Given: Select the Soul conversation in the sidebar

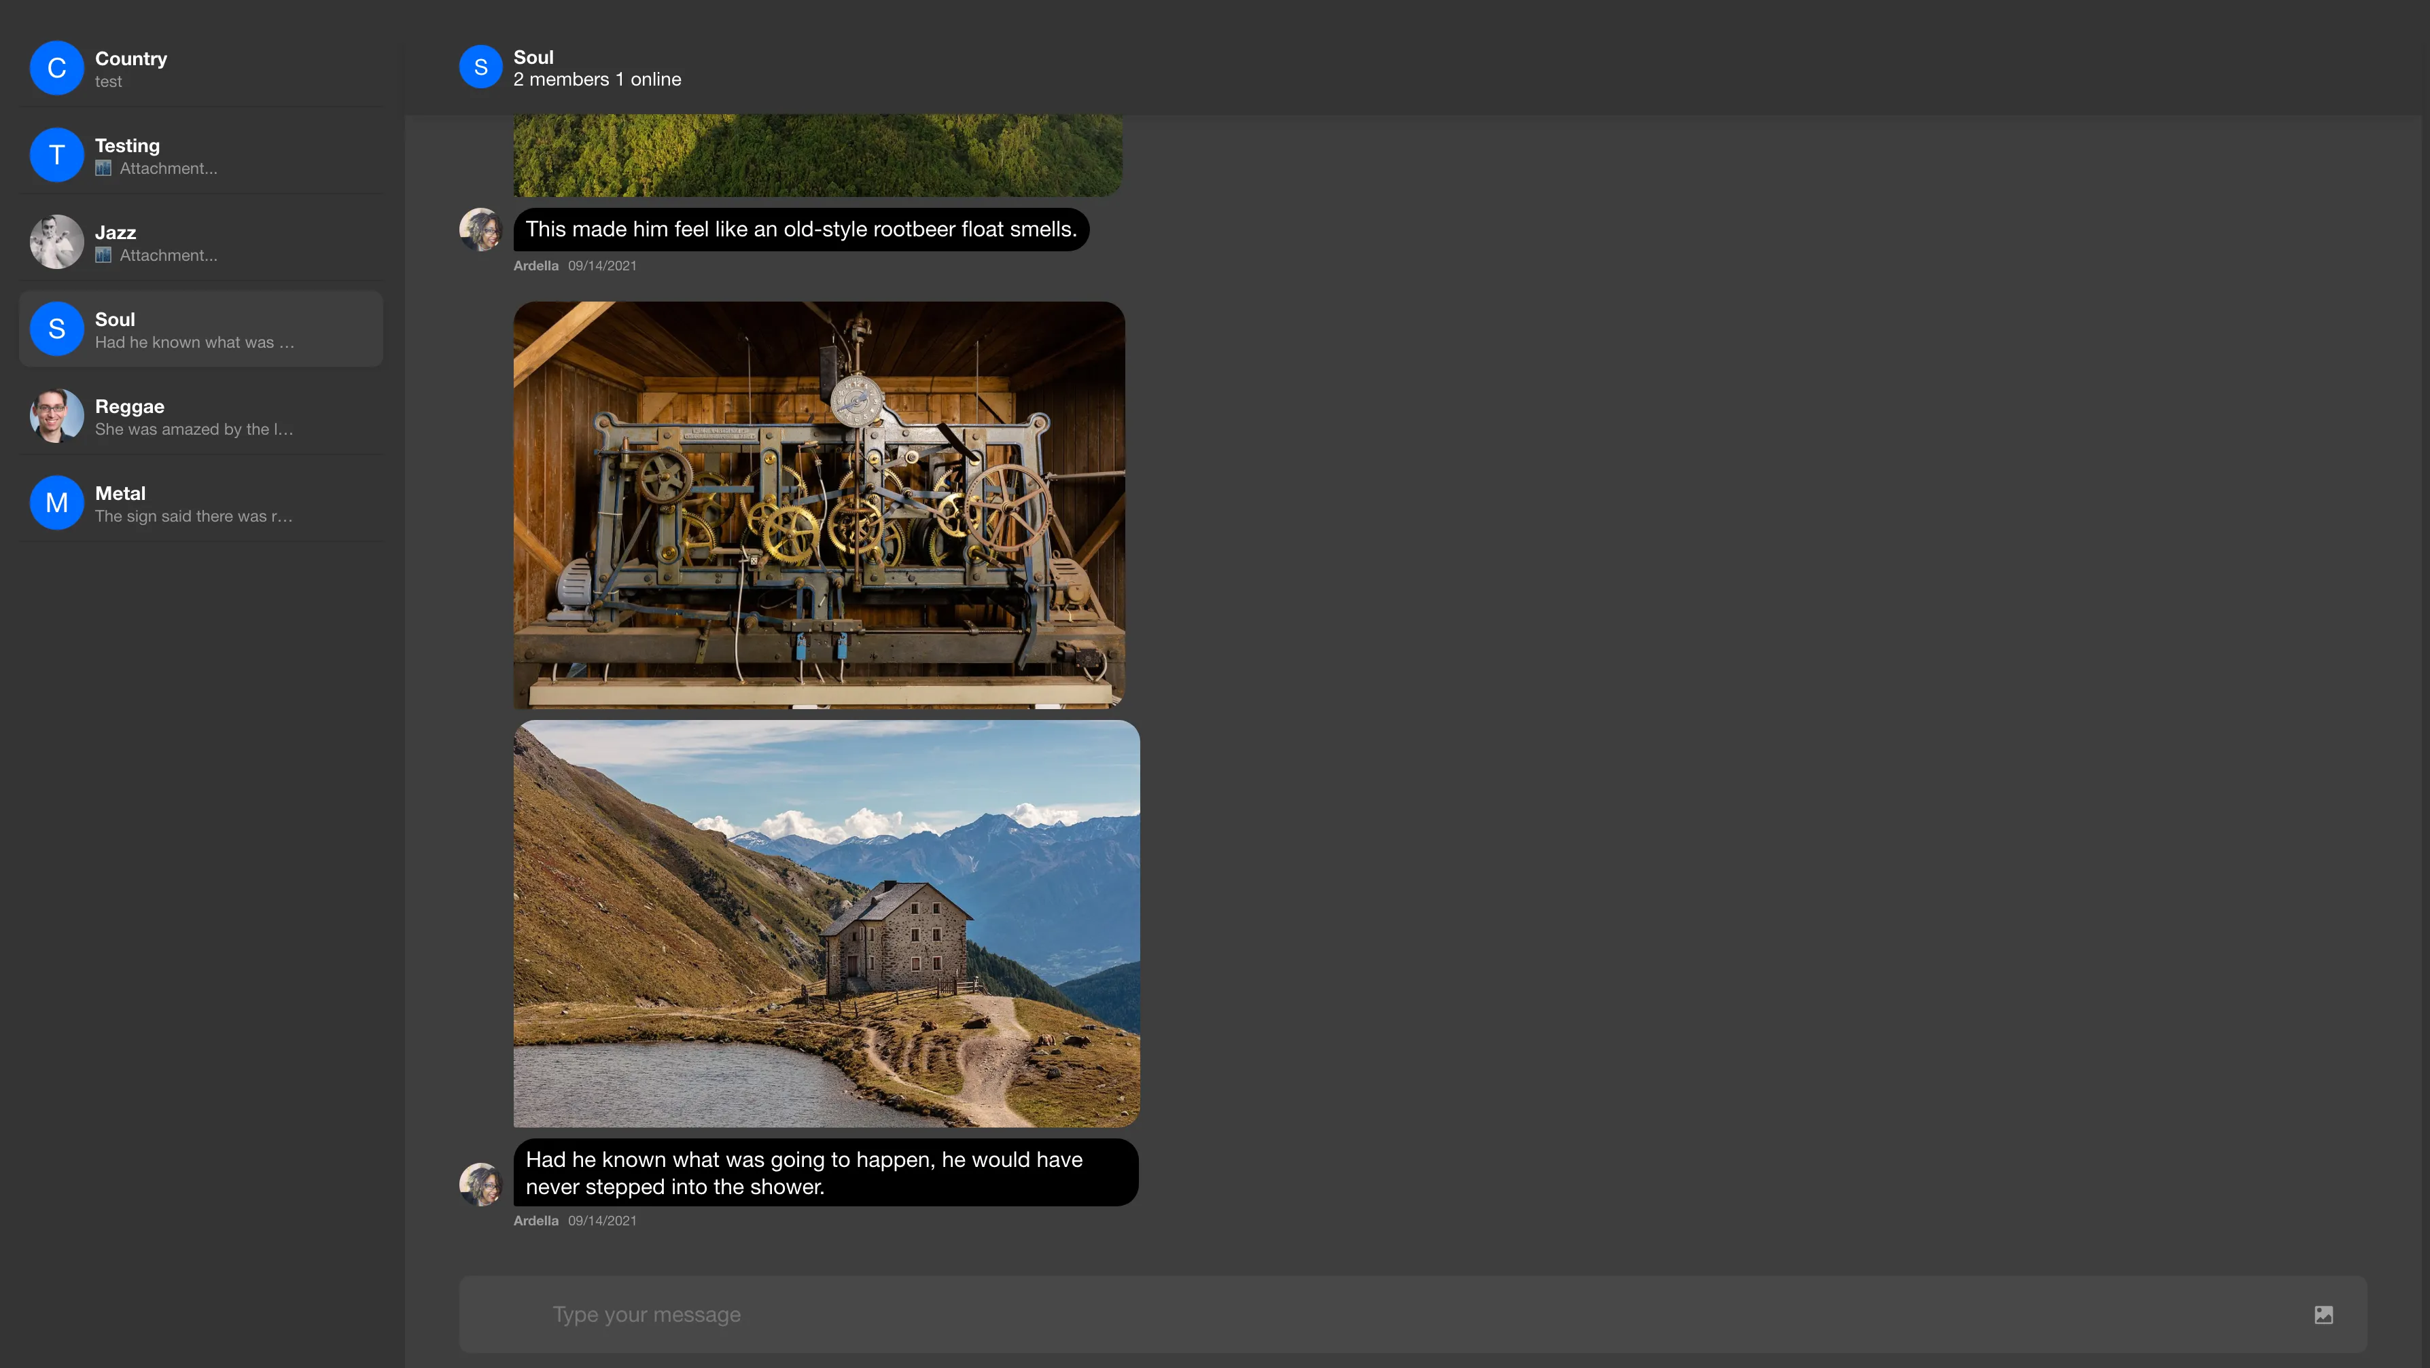Looking at the screenshot, I should [201, 328].
